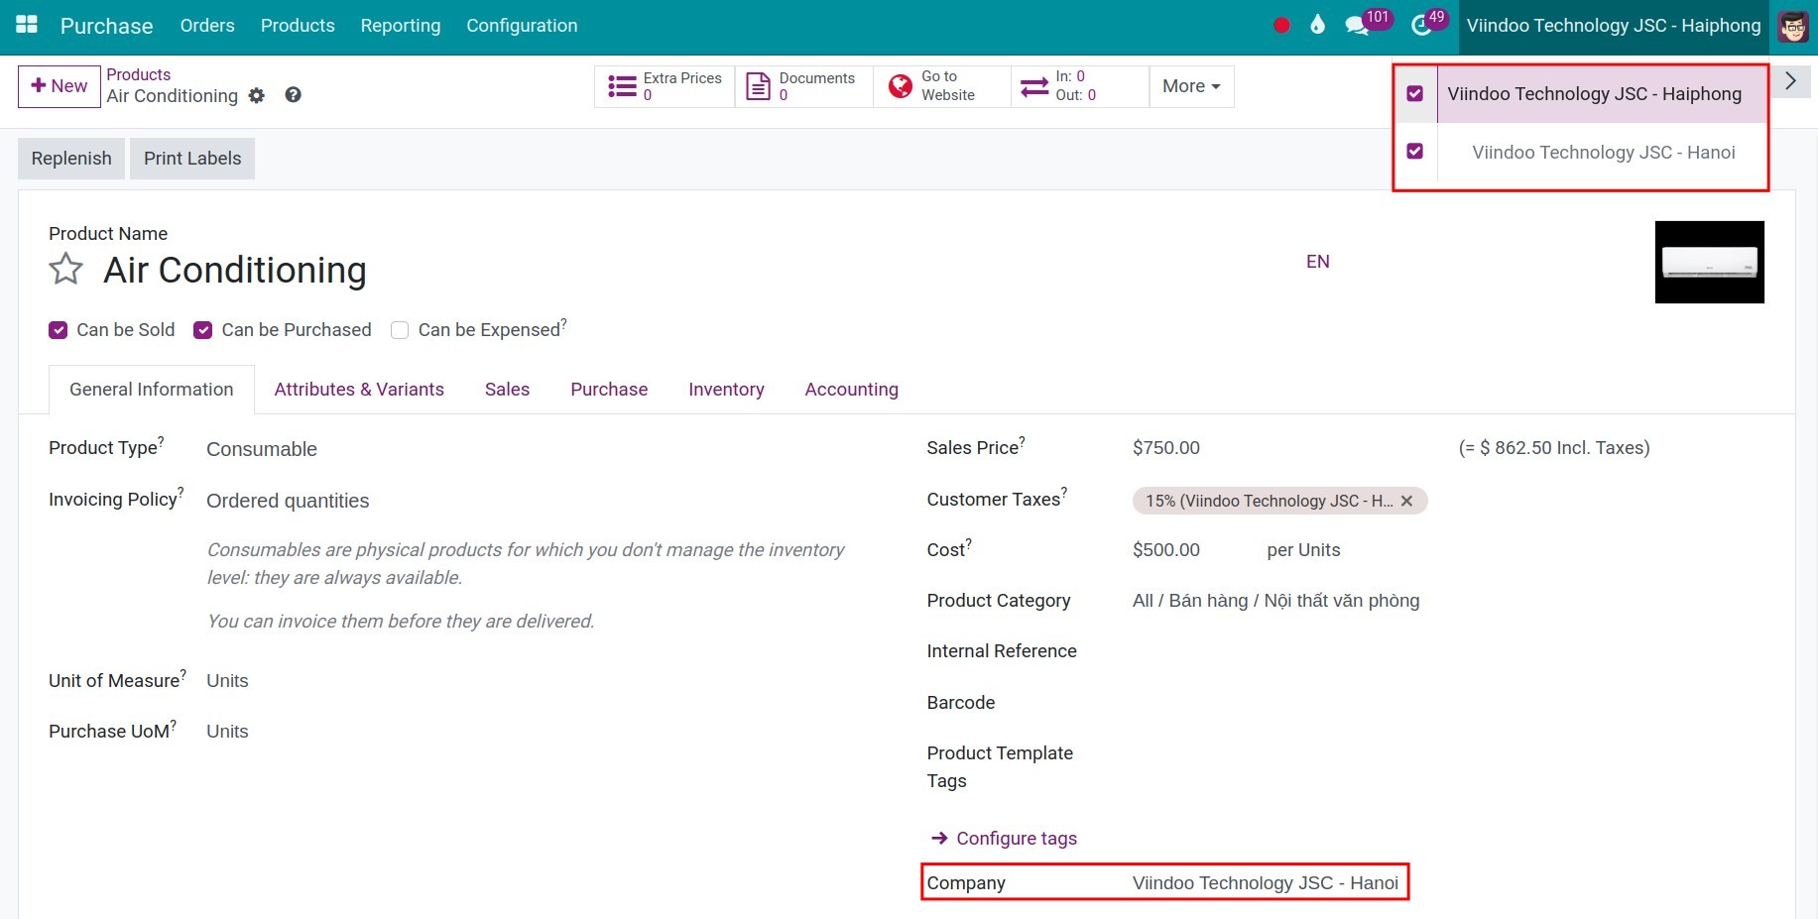1818x919 pixels.
Task: Open the Orders menu
Action: 207,26
